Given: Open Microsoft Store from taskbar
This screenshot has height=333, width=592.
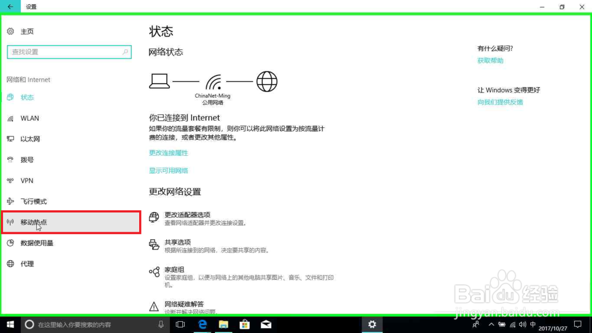Looking at the screenshot, I should tap(244, 324).
